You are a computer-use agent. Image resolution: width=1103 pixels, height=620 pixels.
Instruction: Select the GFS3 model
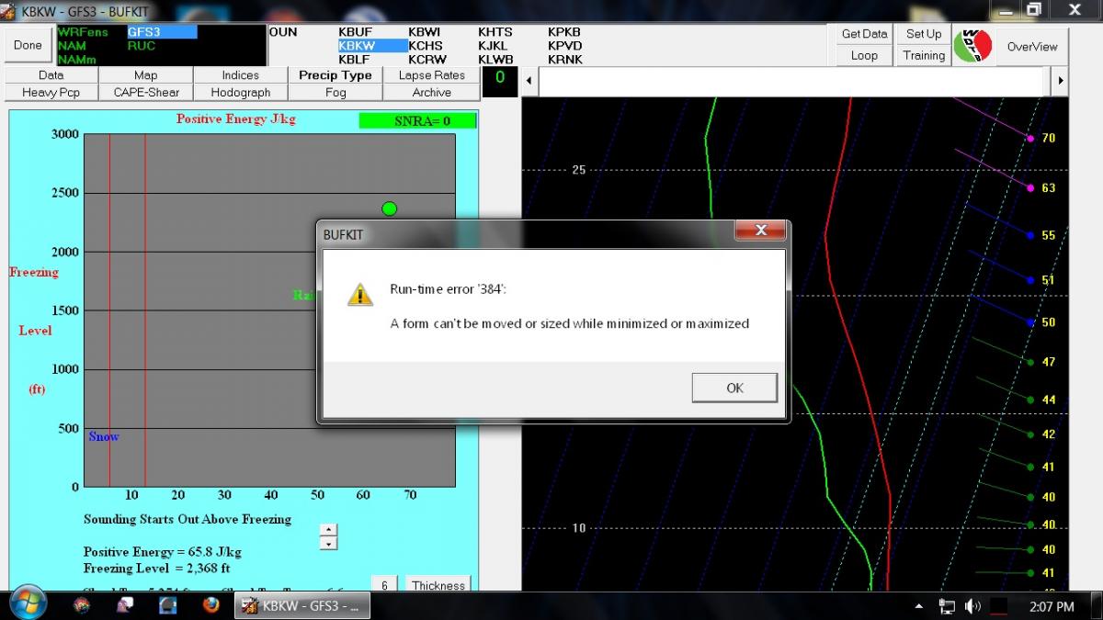162,32
